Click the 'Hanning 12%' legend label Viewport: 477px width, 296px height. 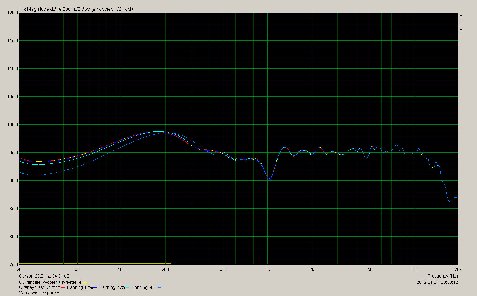[80, 287]
